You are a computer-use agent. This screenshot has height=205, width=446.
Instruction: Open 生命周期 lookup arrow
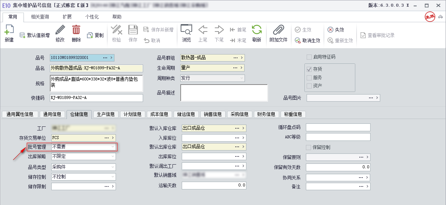[242, 68]
